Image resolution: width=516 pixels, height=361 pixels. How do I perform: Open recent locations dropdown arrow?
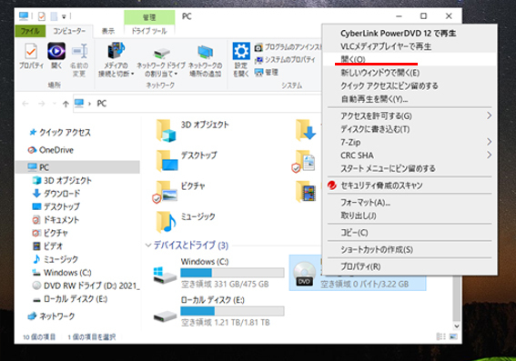(54, 104)
